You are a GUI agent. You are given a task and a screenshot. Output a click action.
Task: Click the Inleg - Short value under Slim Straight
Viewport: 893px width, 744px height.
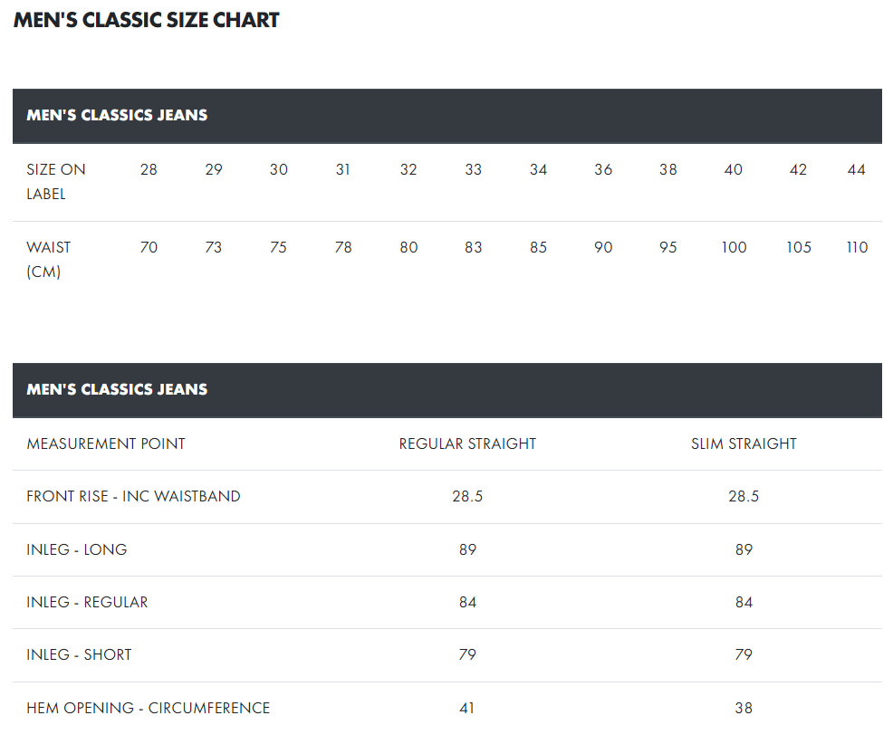click(x=744, y=654)
